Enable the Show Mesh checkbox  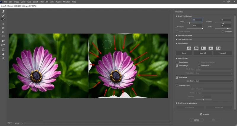[x=199, y=66]
